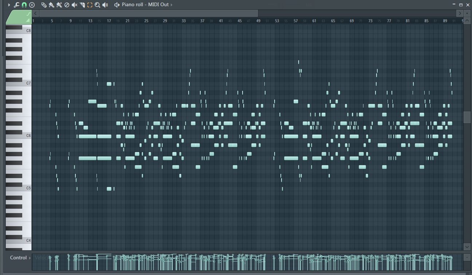Image resolution: width=472 pixels, height=275 pixels.
Task: Click the vertical scrollbar thumb
Action: (x=467, y=117)
